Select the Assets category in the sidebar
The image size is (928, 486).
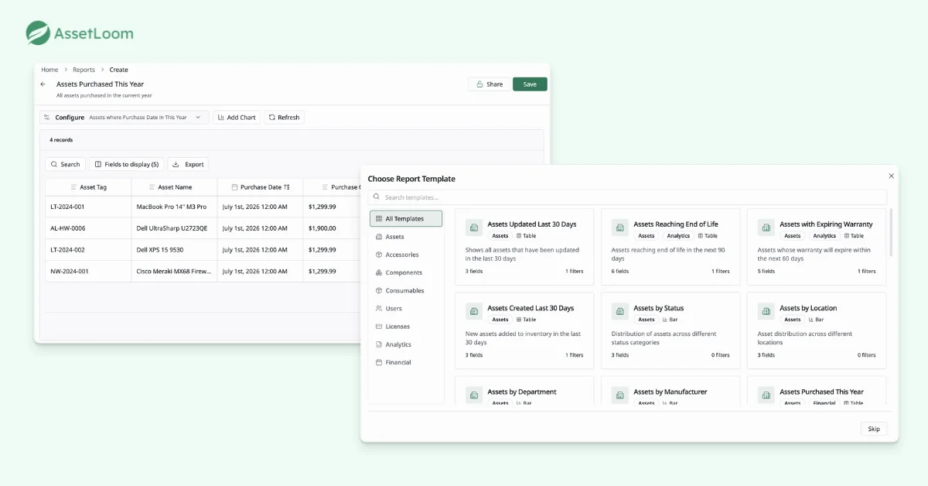point(406,237)
